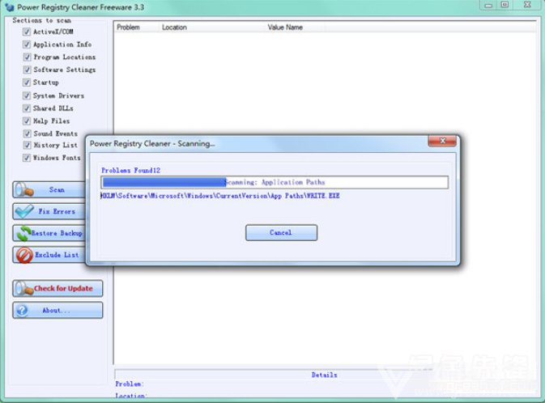The image size is (545, 403).
Task: Click the Problem: label in Details
Action: click(130, 384)
